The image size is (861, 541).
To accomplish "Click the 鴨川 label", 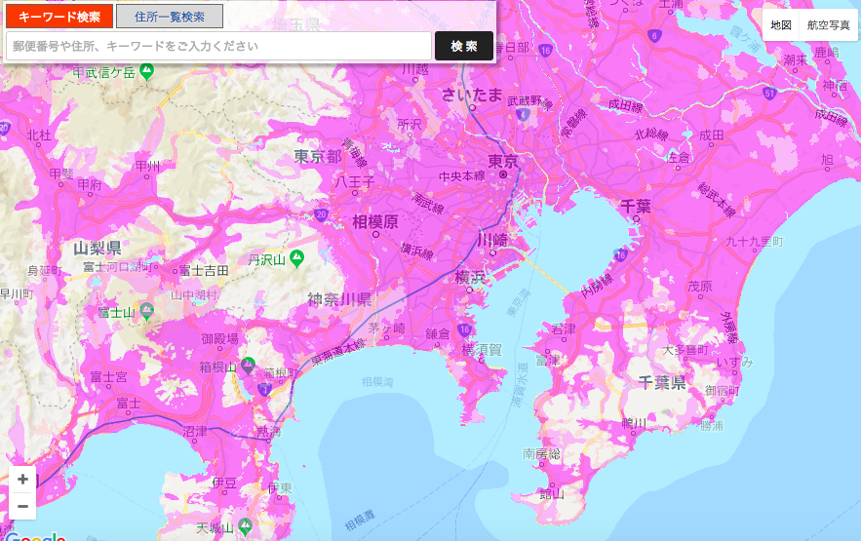I will point(634,423).
